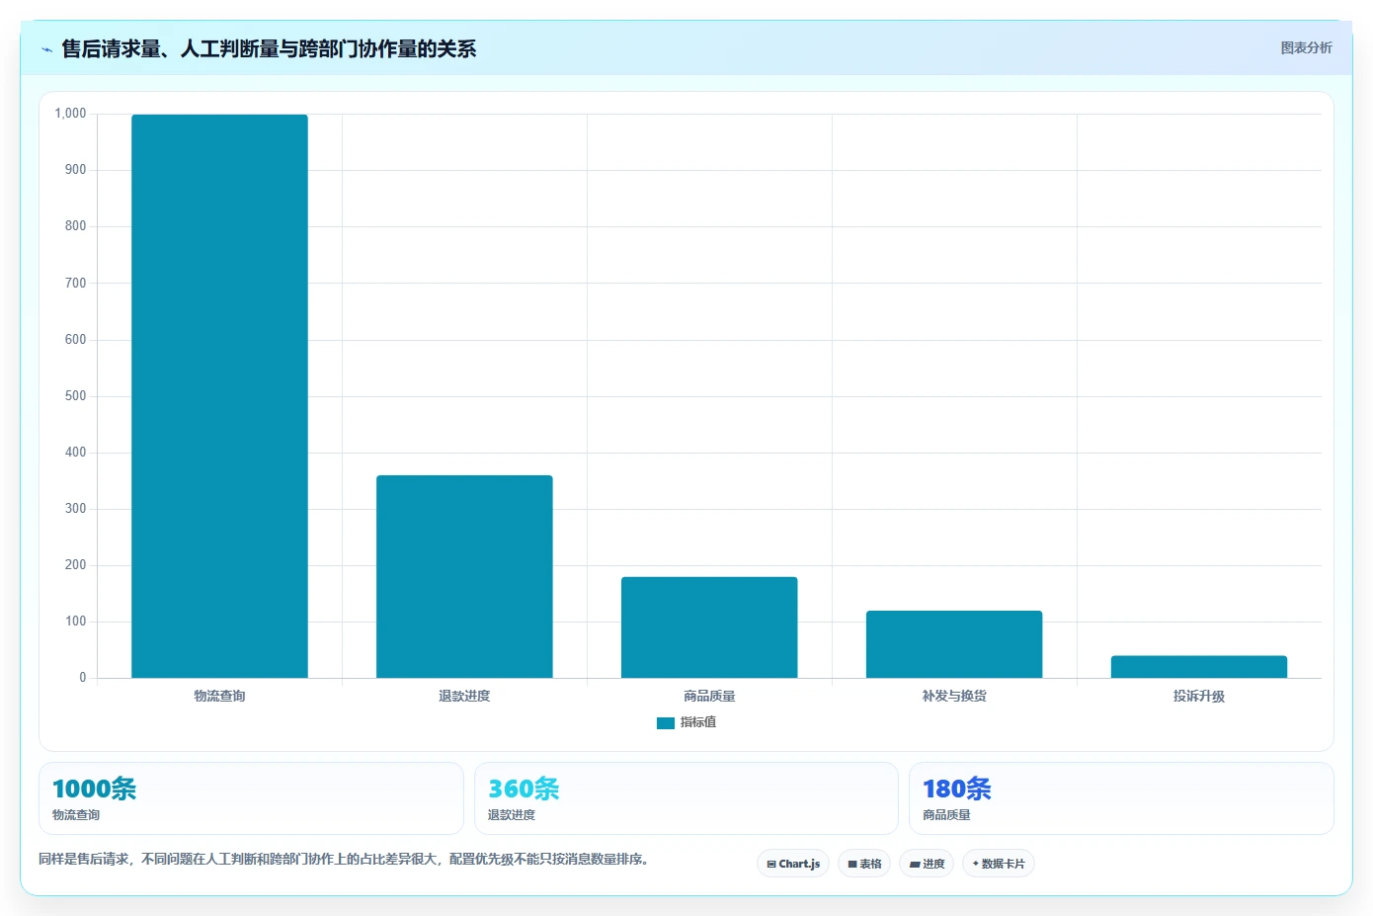This screenshot has width=1373, height=916.
Task: Select the Chart.js tag chip
Action: pyautogui.click(x=793, y=864)
